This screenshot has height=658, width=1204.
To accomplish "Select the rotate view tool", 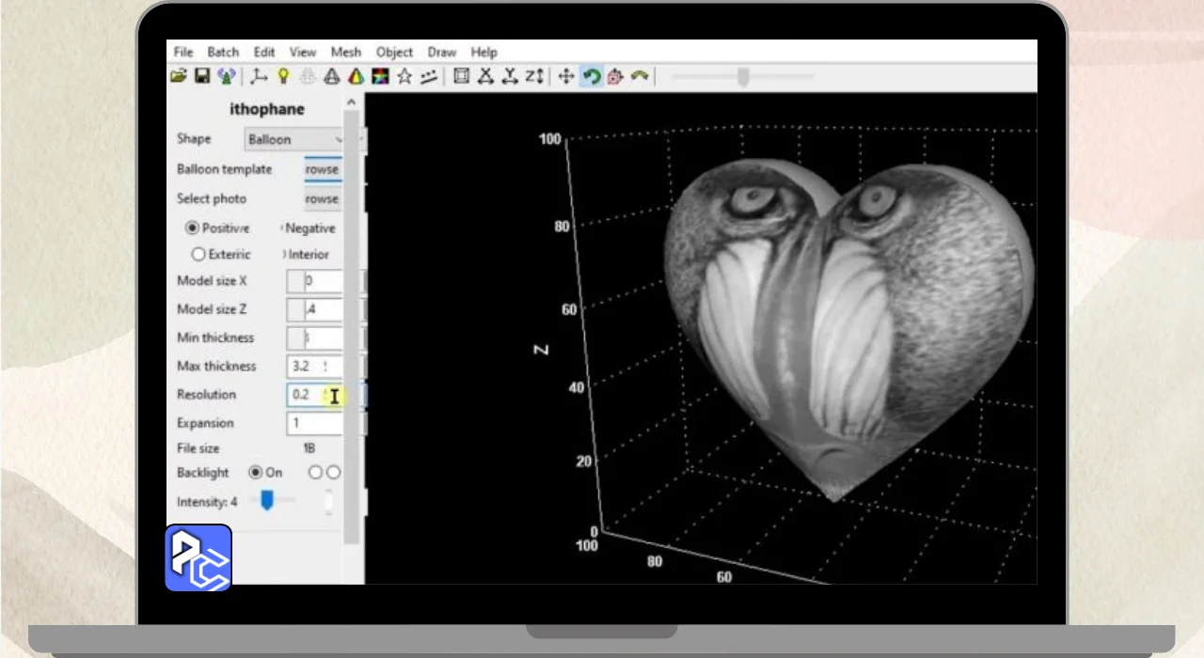I will (591, 76).
